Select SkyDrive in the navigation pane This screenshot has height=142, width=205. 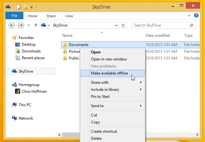point(26,71)
